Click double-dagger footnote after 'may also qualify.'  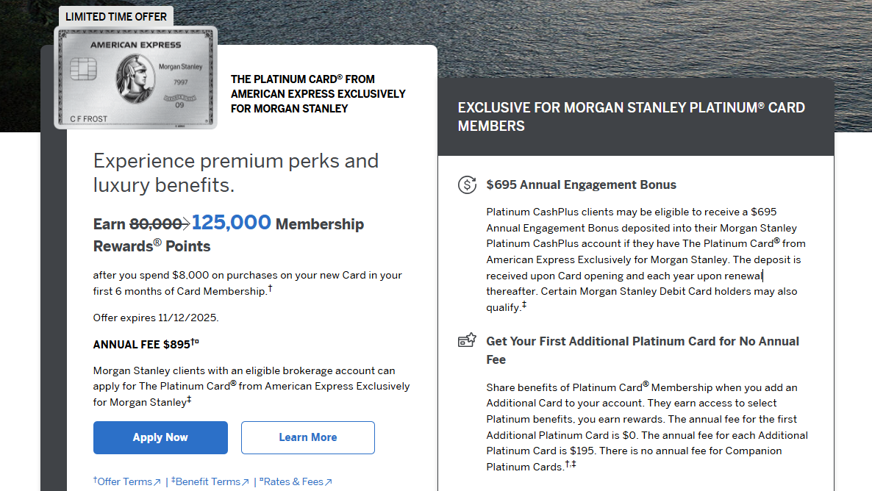point(524,305)
